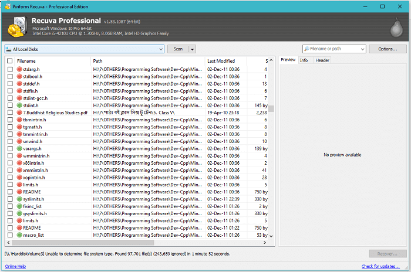Select the README row modified 01:22
This screenshot has height=272, width=411.
(137, 228)
